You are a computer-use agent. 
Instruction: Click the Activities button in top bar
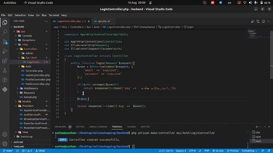10,3
